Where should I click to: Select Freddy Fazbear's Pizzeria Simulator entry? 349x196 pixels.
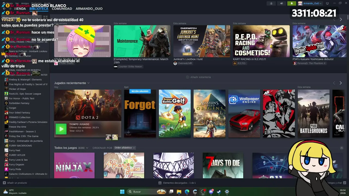point(28,122)
